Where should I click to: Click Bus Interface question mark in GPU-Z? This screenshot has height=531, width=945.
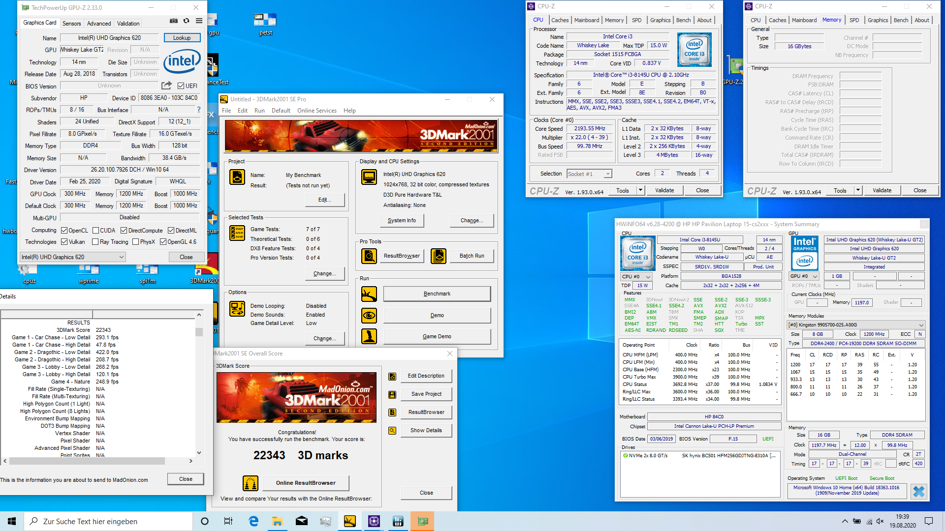199,110
